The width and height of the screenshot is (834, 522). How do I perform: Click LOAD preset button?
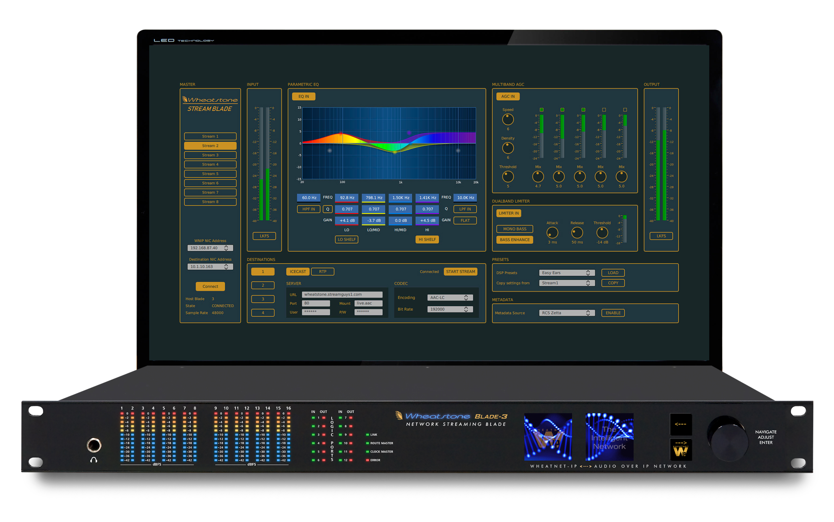tap(613, 273)
